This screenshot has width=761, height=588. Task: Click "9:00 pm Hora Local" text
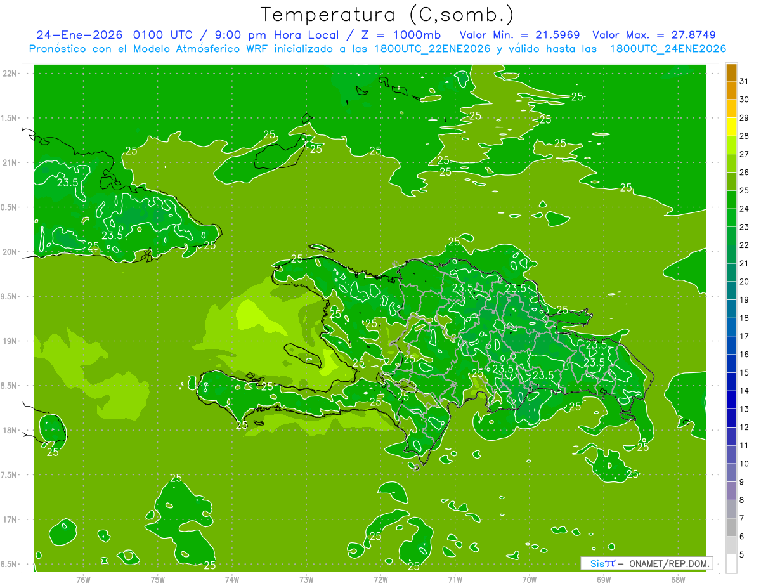(x=277, y=35)
